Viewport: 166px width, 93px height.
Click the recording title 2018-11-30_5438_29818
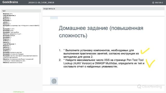coord(41,3)
